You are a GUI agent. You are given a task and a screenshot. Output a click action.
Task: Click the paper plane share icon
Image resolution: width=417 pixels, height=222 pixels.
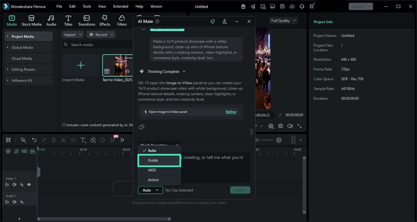[253, 6]
